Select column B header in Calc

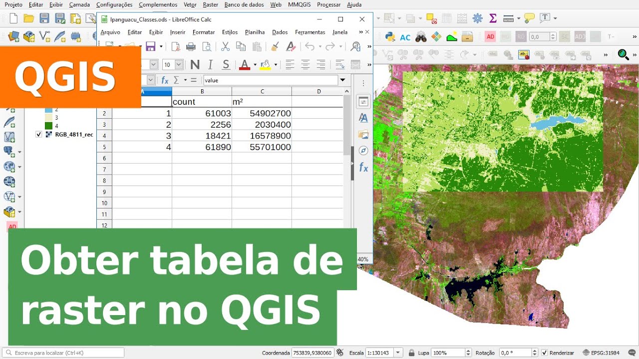pos(202,91)
